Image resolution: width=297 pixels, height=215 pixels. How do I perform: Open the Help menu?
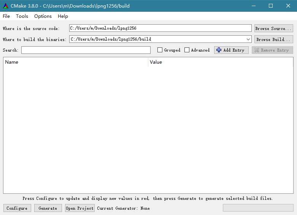click(63, 16)
